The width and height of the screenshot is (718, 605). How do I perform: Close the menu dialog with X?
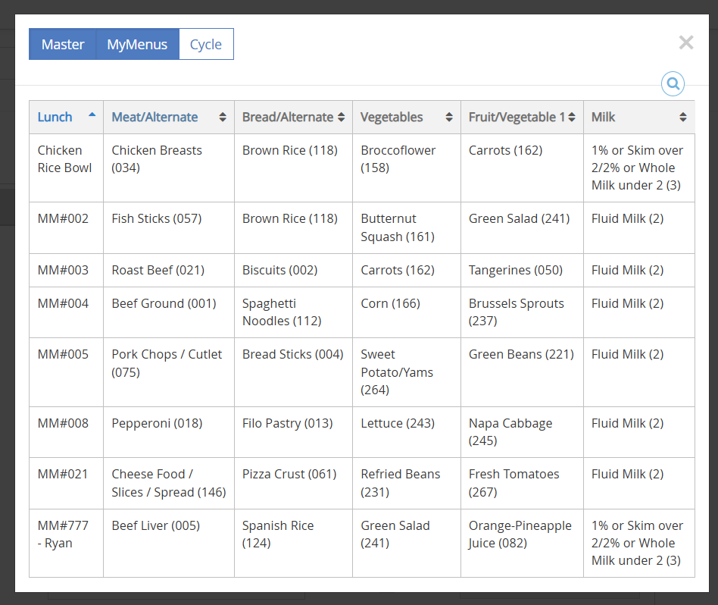pos(685,42)
